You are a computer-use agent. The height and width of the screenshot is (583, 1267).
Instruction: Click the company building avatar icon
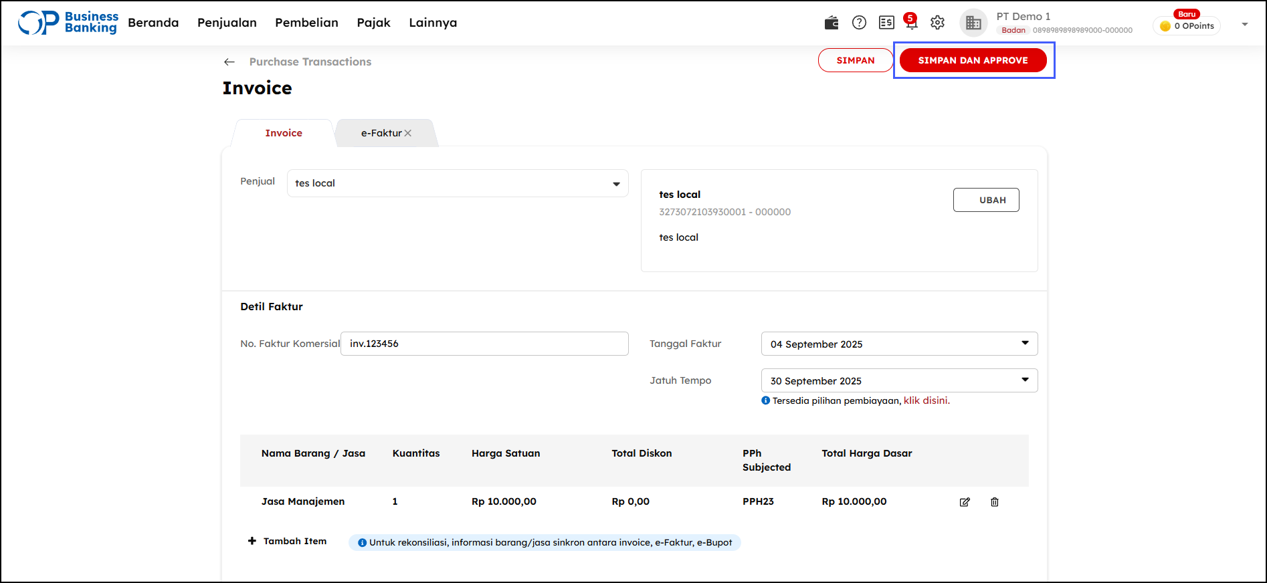(x=973, y=23)
